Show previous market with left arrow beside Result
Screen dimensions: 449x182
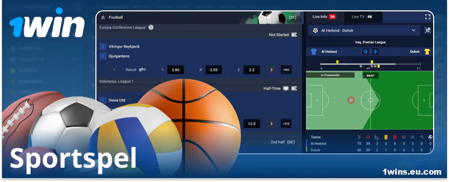click(x=114, y=70)
